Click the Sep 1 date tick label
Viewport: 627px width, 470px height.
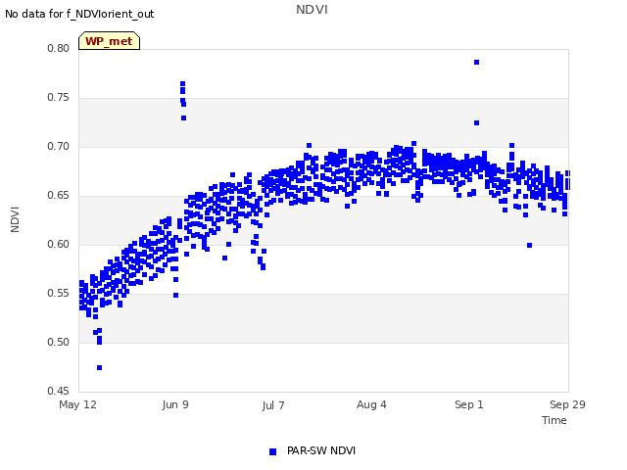(x=469, y=404)
